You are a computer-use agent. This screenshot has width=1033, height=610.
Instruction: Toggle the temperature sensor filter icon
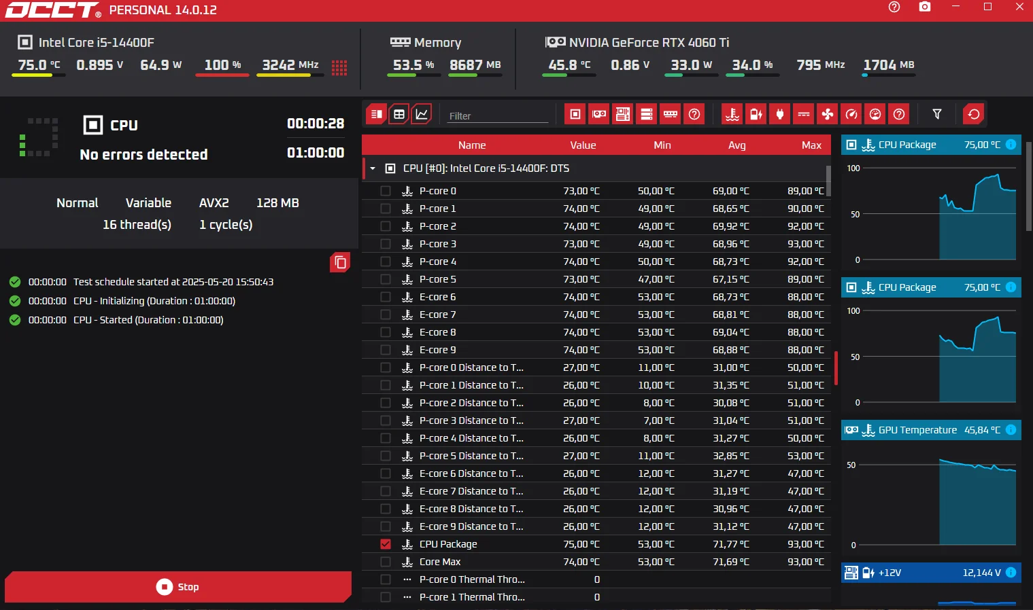pos(732,114)
